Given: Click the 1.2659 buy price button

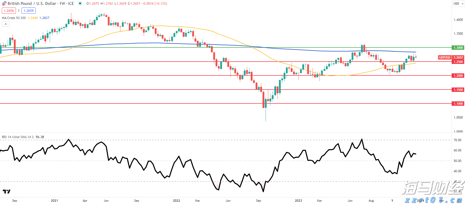Looking at the screenshot, I should [28, 11].
